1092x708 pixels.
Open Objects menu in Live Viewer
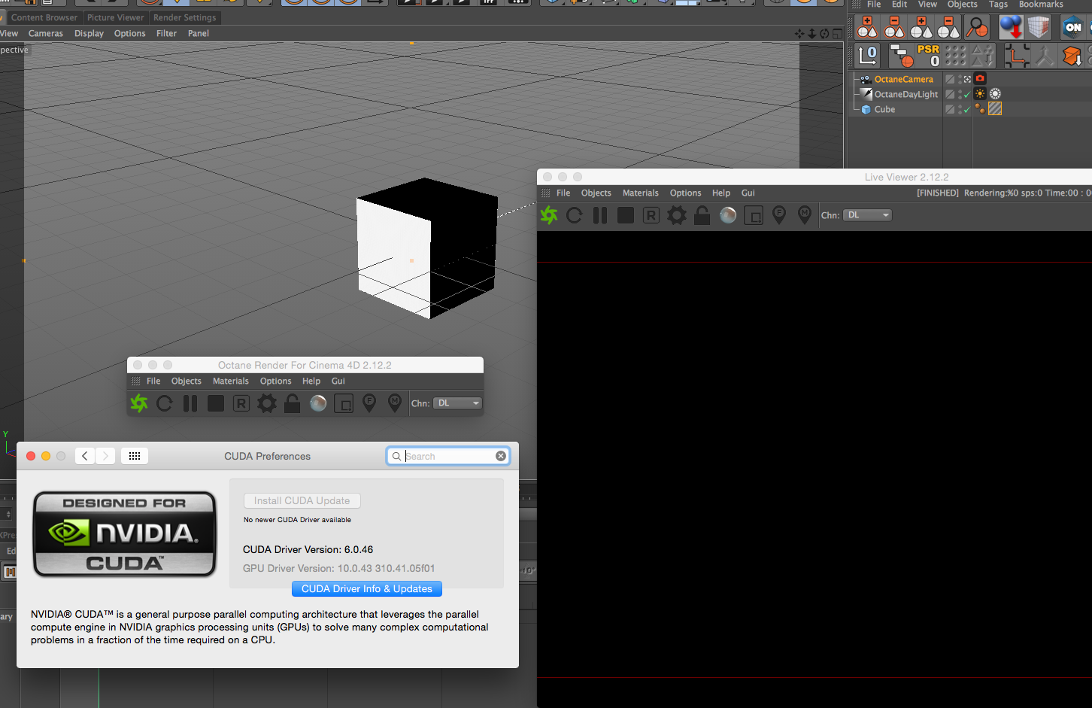click(596, 193)
